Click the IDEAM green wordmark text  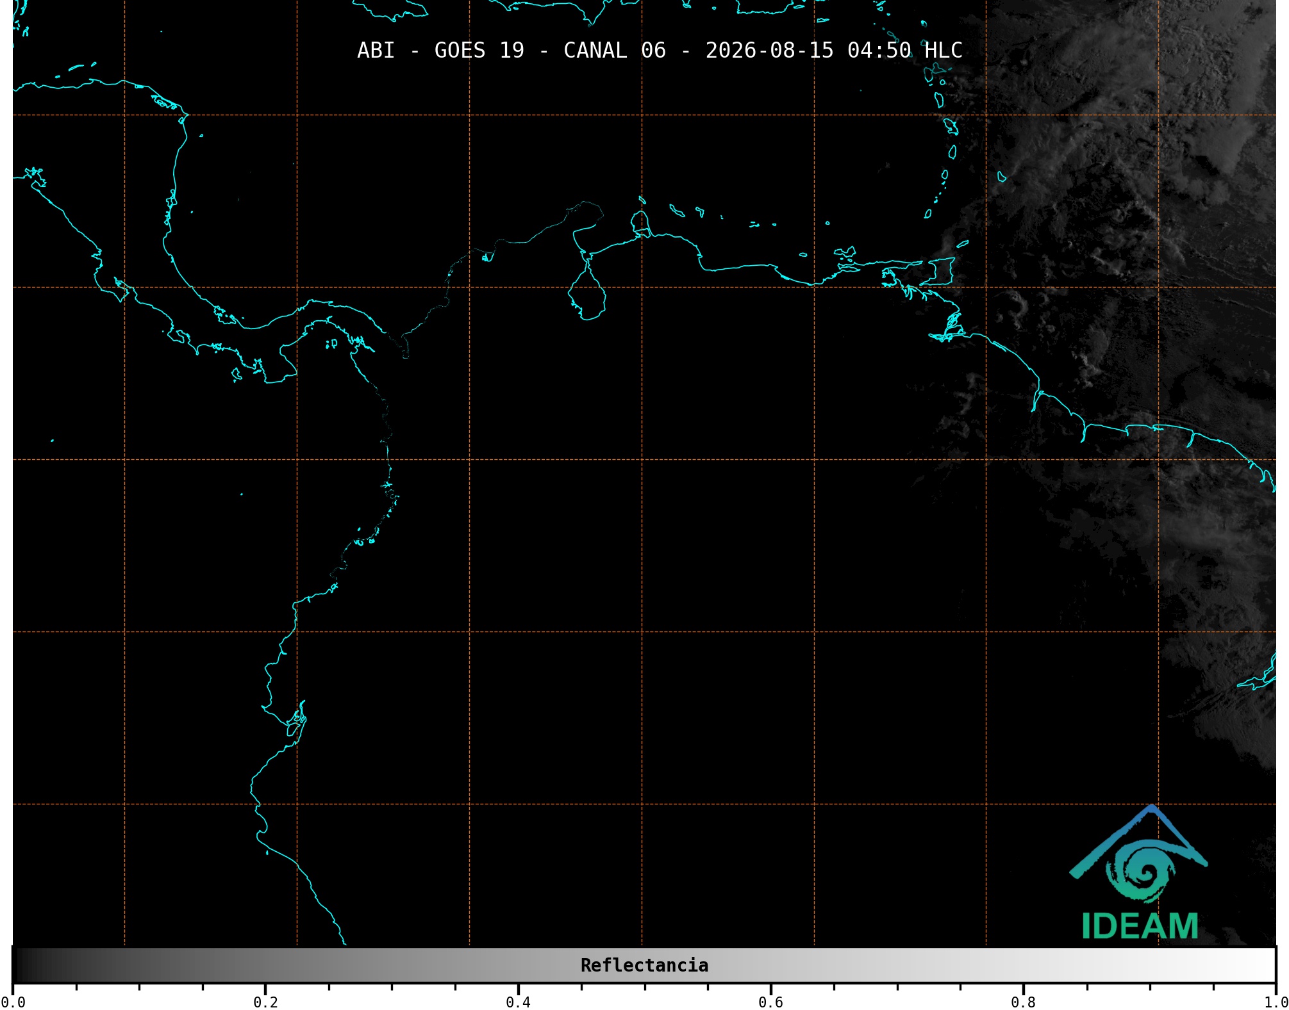tap(1140, 926)
